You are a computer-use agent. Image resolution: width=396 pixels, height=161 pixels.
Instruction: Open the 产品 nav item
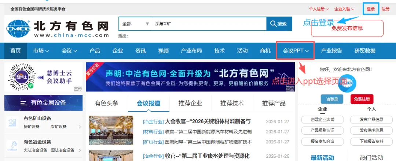95,50
